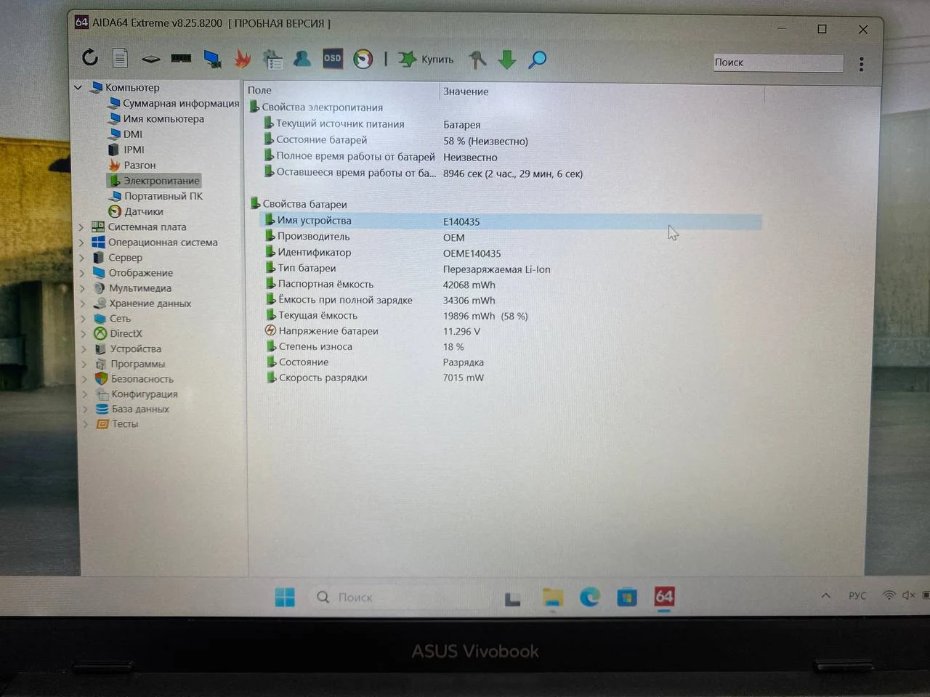Open the Windows Start button
The height and width of the screenshot is (697, 930).
tap(285, 597)
